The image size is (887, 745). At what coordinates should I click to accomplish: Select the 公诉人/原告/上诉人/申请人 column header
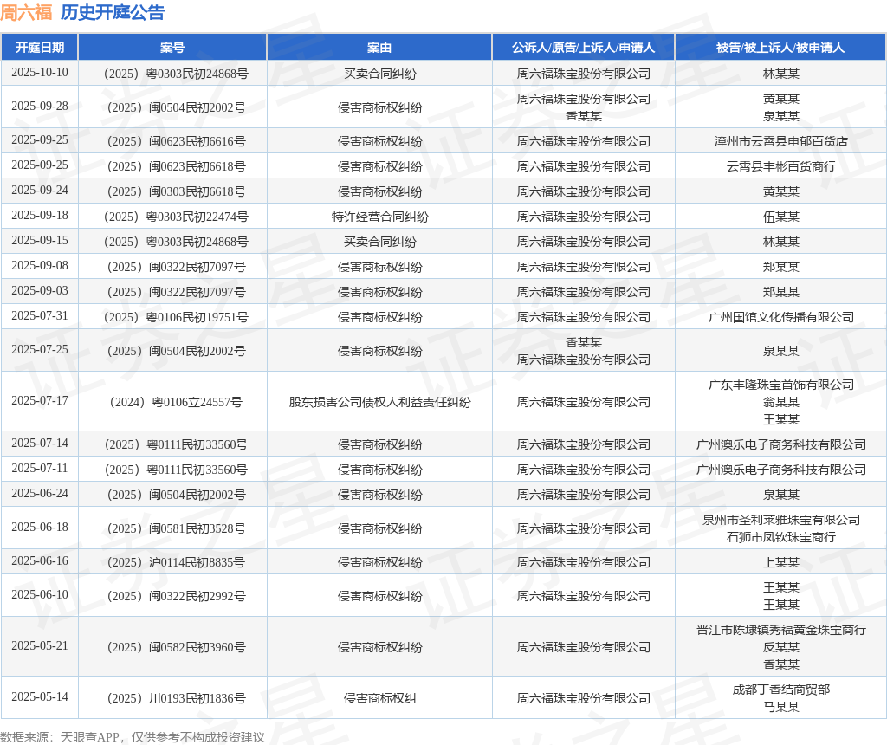point(583,48)
